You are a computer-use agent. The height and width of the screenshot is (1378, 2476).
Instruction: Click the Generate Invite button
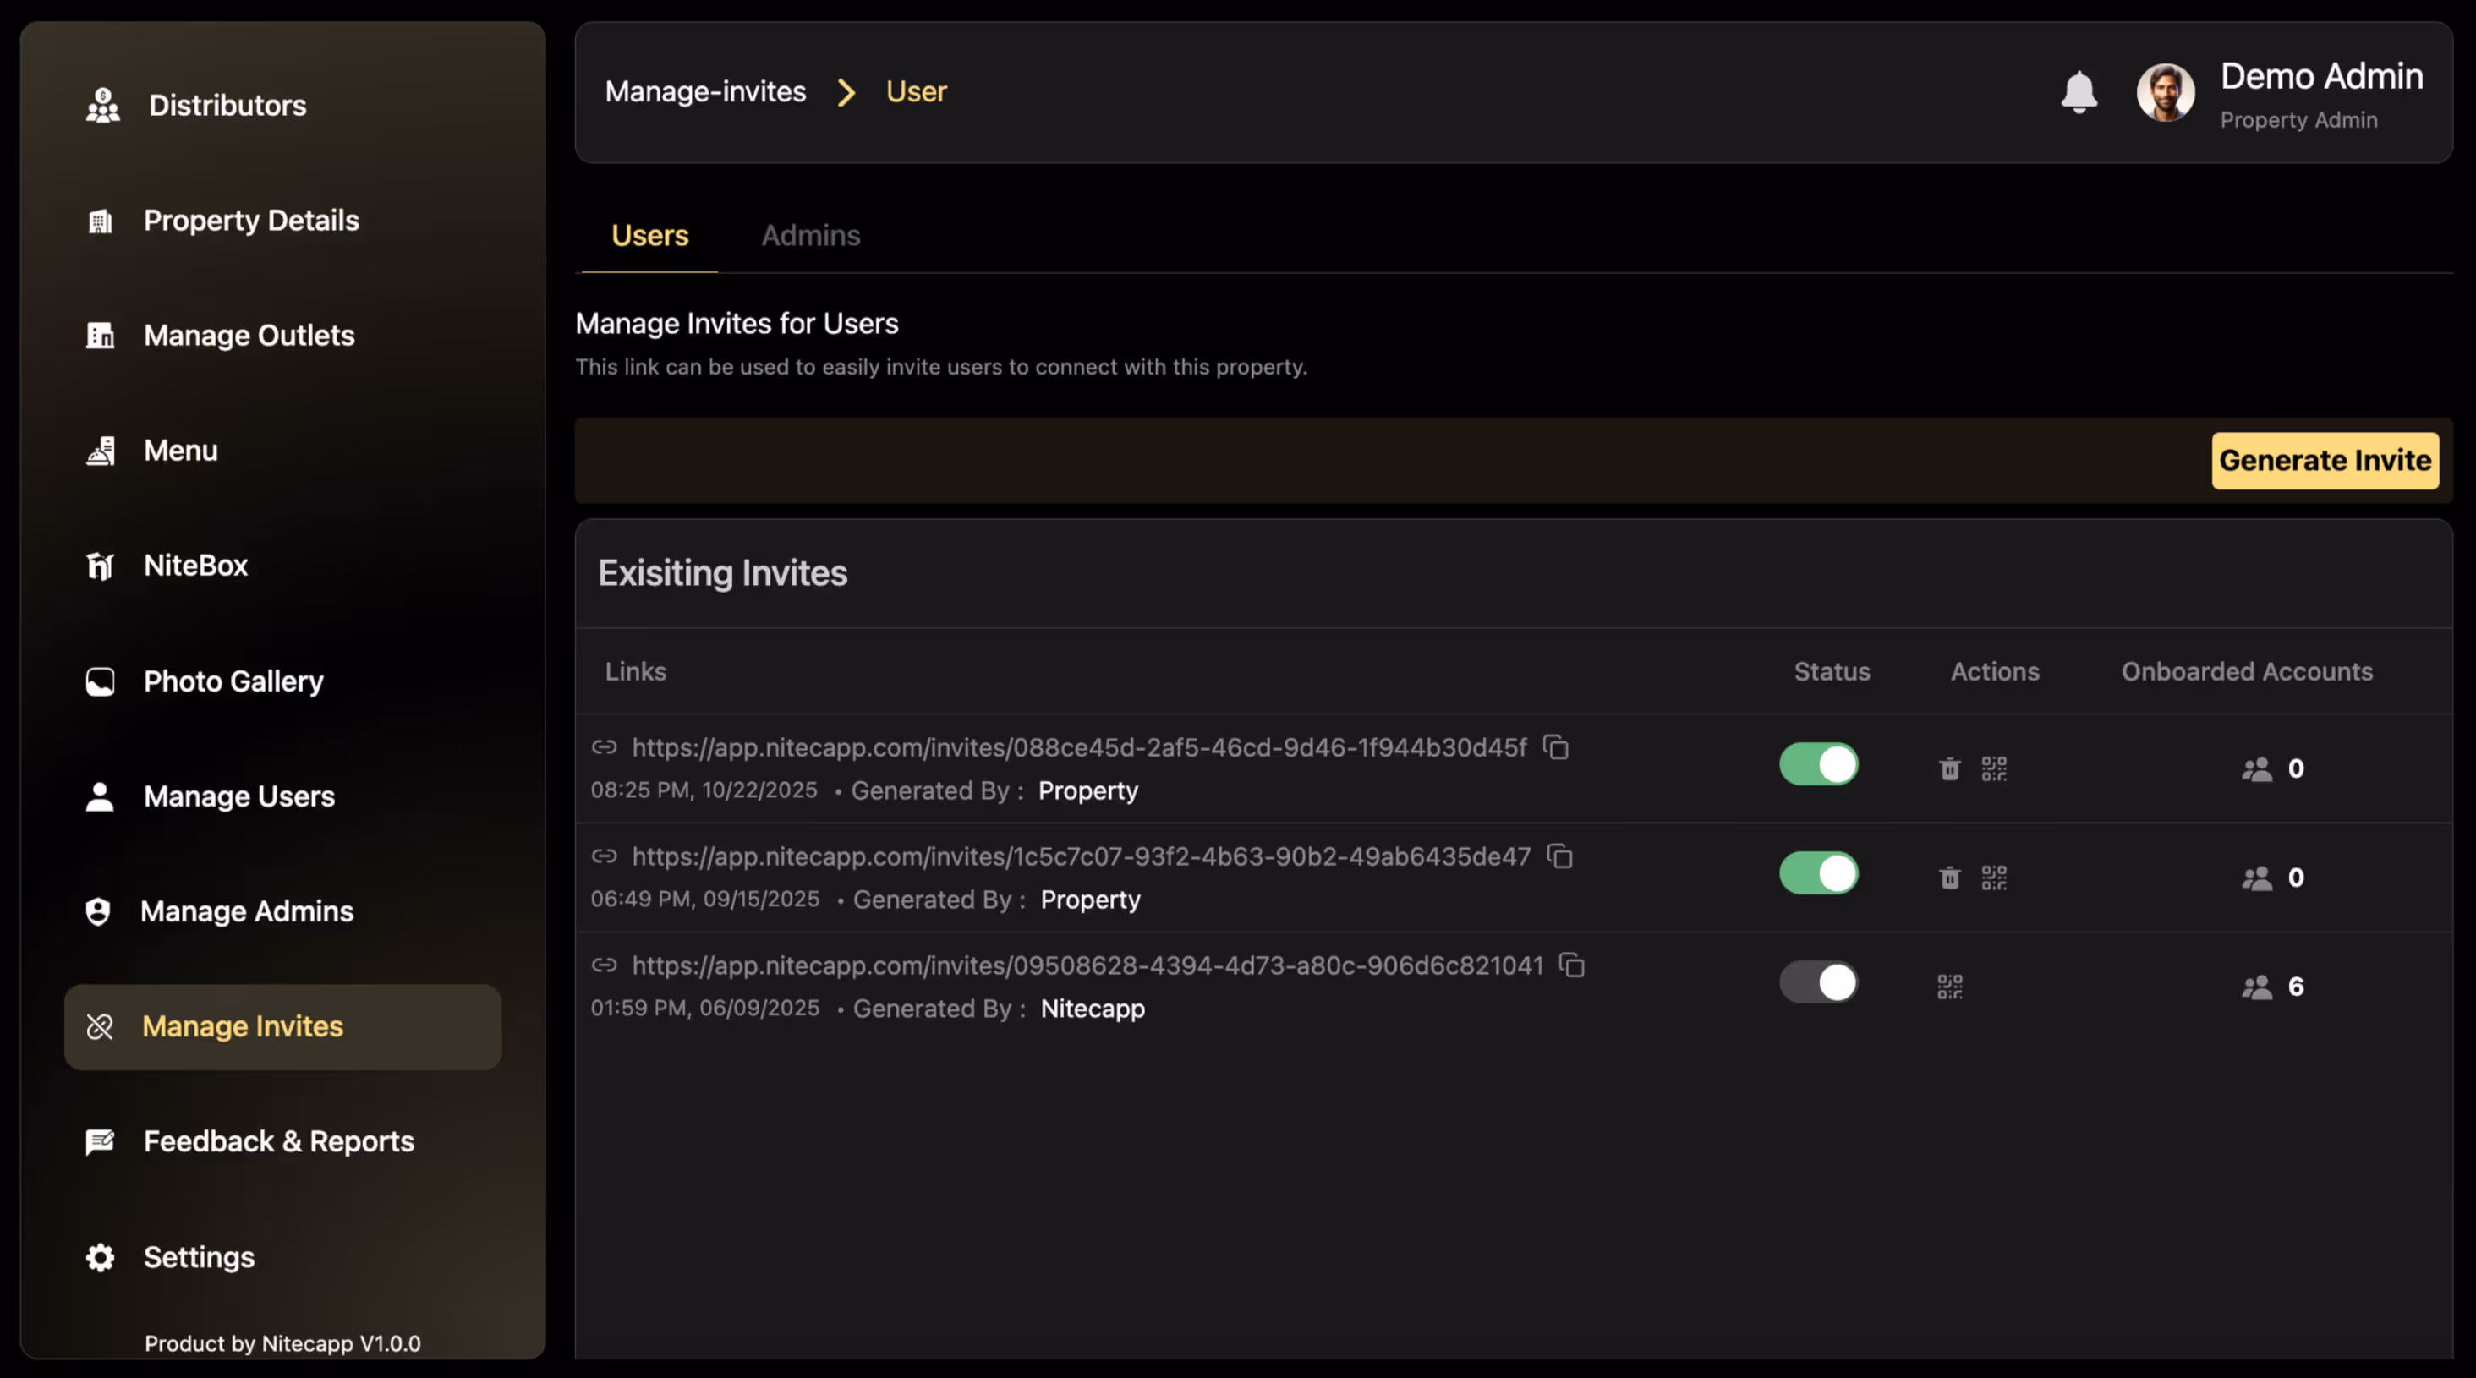tap(2325, 460)
